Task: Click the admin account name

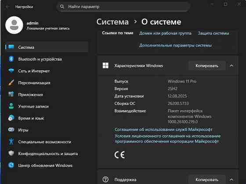Action: (33, 23)
